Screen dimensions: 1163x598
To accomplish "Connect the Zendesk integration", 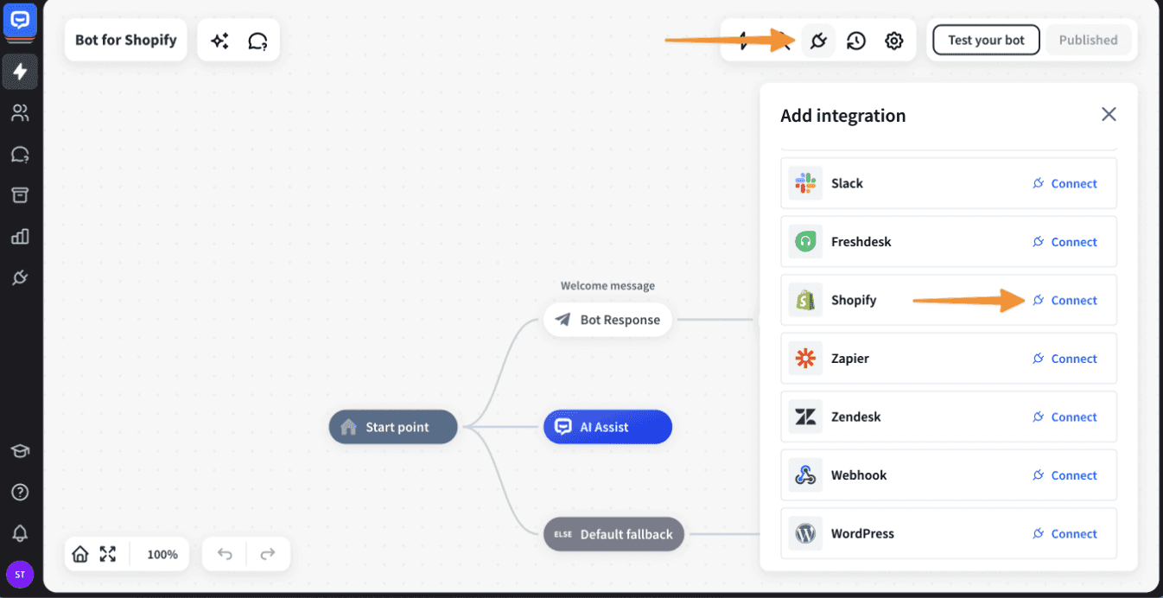I will pos(1064,417).
